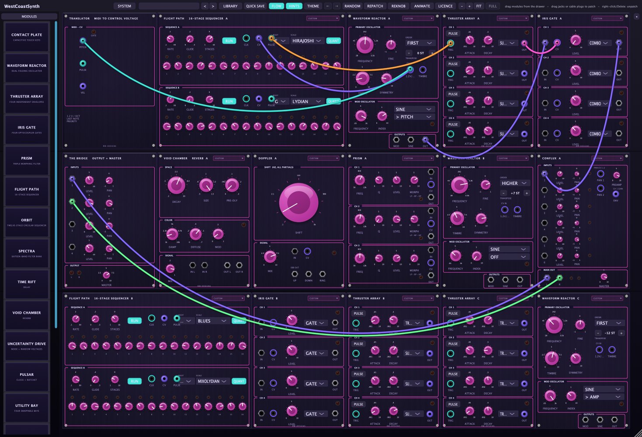Click the ANIMATE button

tap(422, 6)
